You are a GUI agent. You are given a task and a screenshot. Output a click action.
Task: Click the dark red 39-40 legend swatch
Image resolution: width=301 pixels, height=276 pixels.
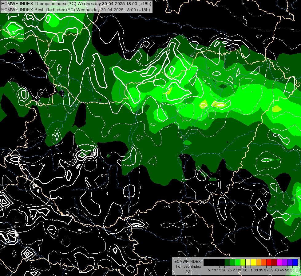274,263
